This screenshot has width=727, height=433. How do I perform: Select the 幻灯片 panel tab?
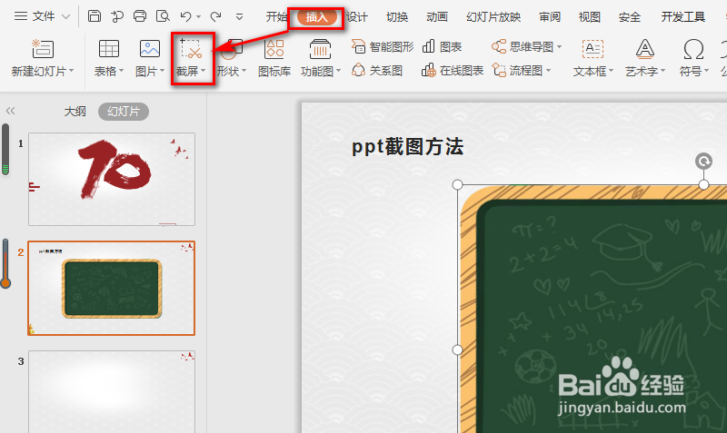[x=124, y=112]
